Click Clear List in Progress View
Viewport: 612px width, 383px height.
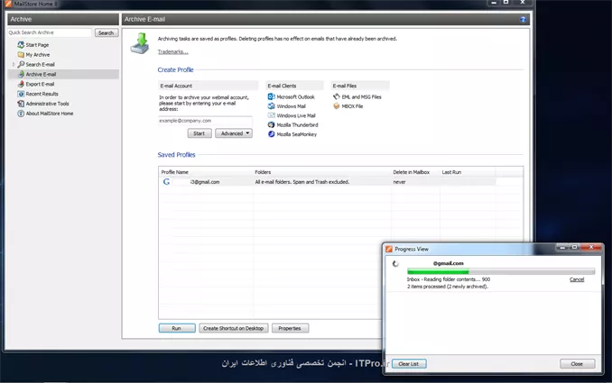click(x=409, y=363)
